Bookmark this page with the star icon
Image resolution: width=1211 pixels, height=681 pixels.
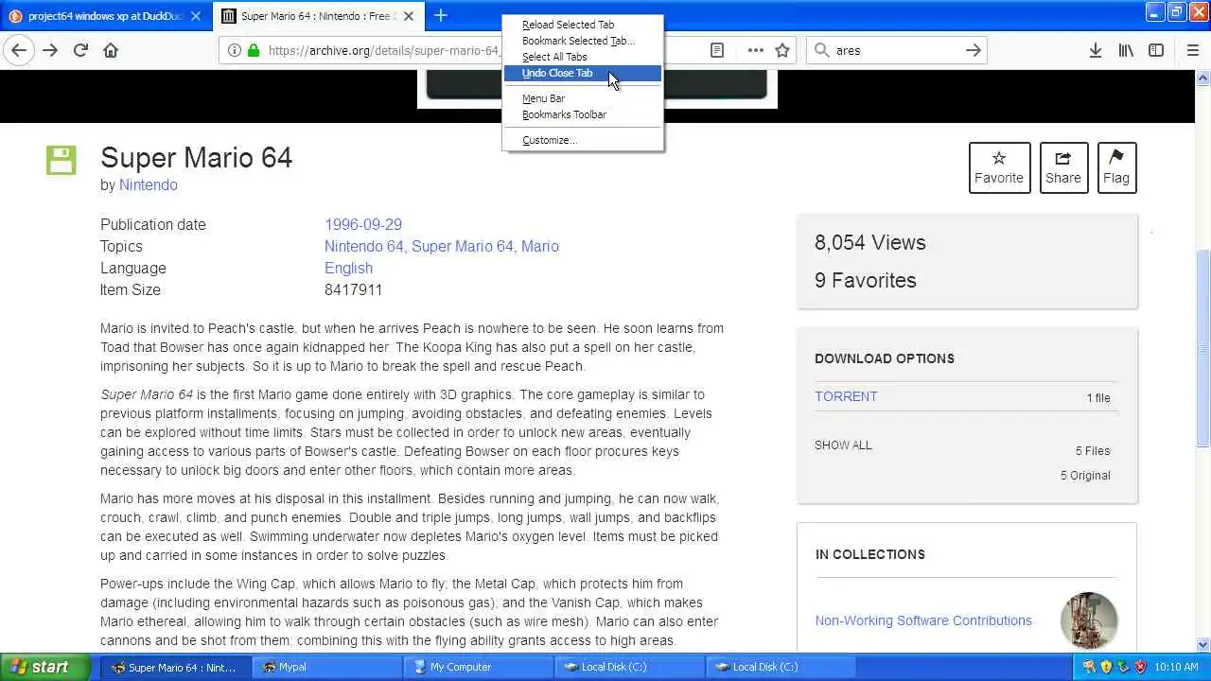coord(782,50)
